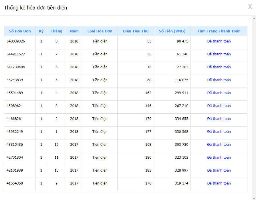The width and height of the screenshot is (256, 200).
Task: Click 'Đã thanh toán' for invoice 41554358
Action: coord(219,183)
